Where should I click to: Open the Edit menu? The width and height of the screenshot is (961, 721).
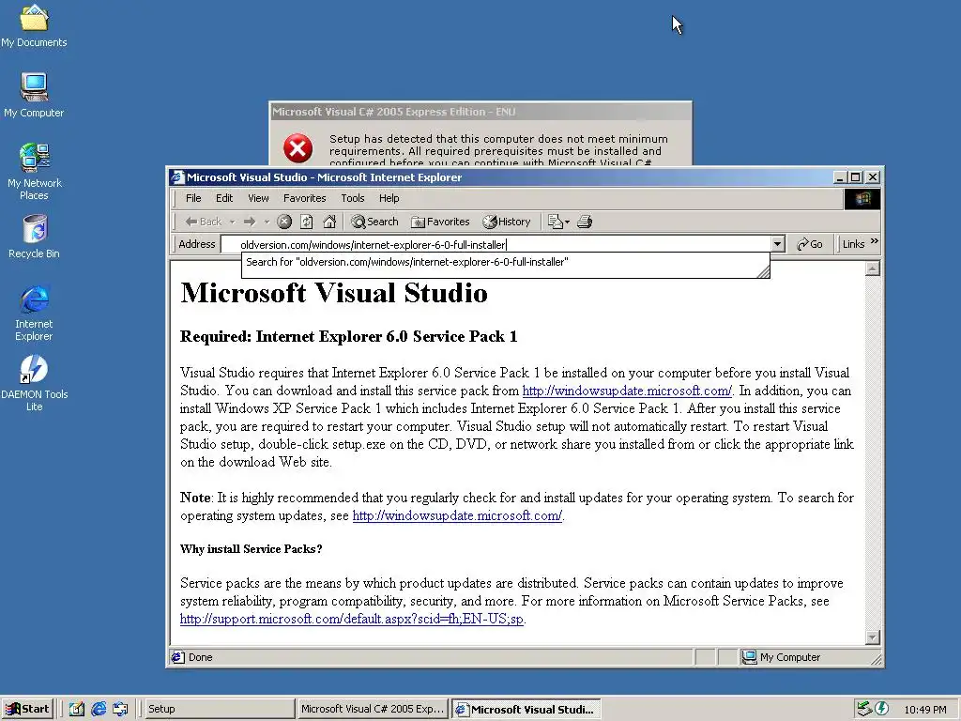(x=224, y=198)
